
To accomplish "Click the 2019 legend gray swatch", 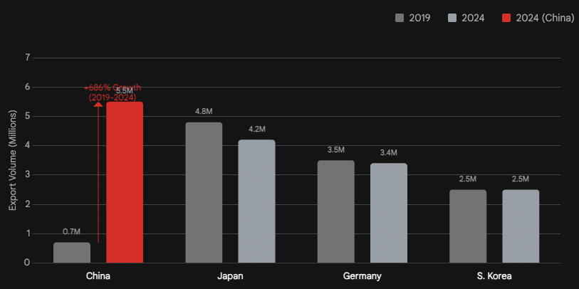I will 400,18.
